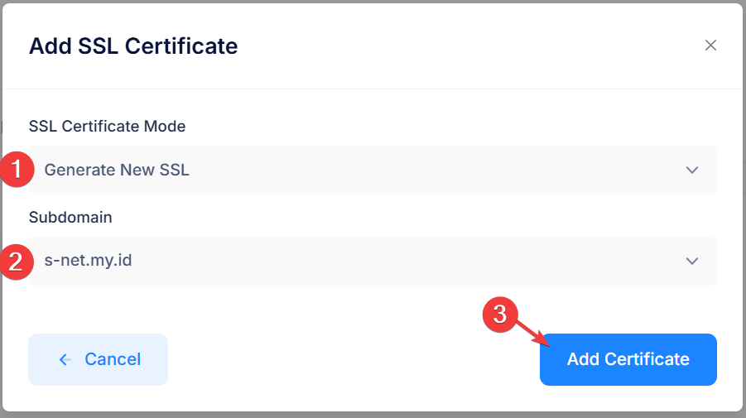
Task: Submit with the Add Certificate button
Action: tap(628, 359)
